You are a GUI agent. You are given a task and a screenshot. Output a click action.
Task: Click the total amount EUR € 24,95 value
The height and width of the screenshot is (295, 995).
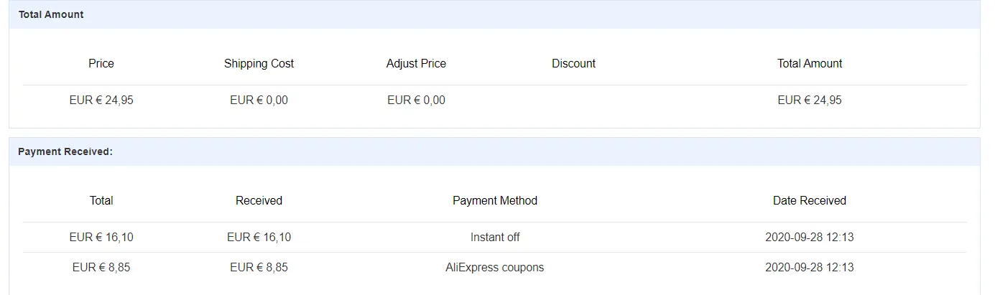pos(810,100)
